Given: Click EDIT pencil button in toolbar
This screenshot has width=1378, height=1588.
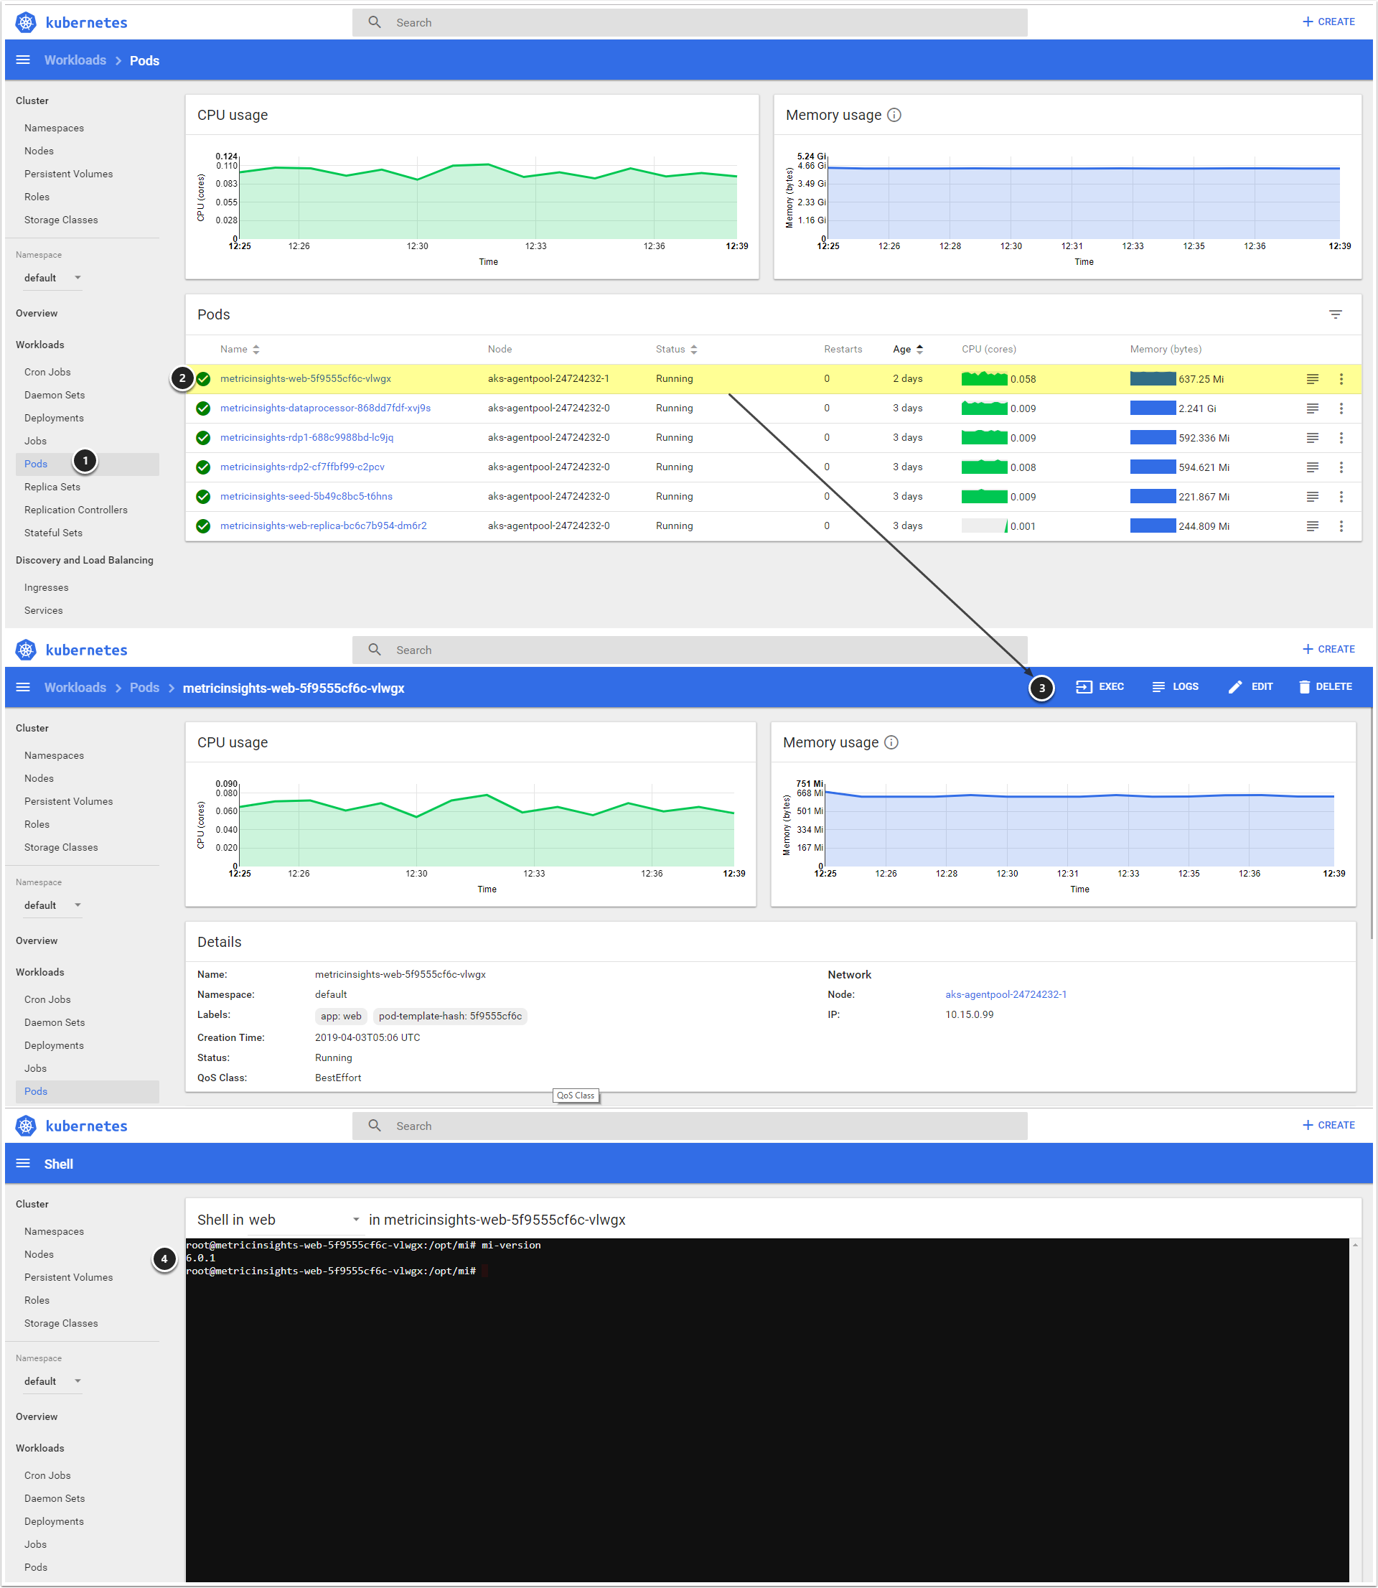Looking at the screenshot, I should tap(1250, 687).
